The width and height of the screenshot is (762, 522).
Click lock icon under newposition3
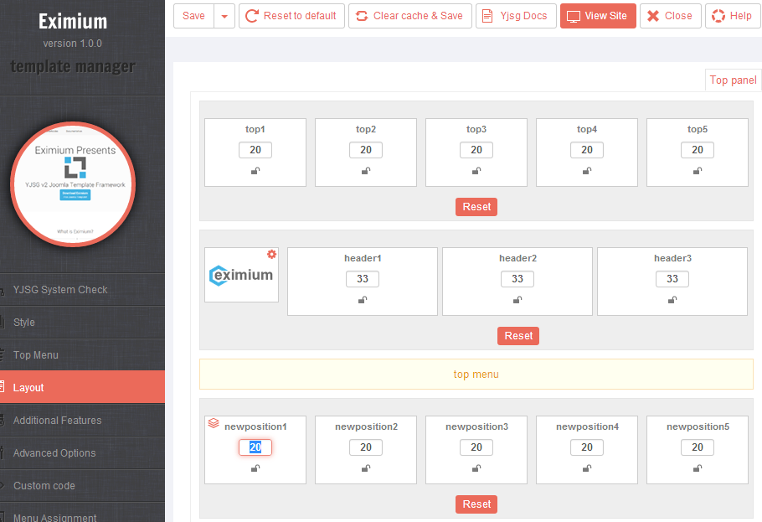476,468
